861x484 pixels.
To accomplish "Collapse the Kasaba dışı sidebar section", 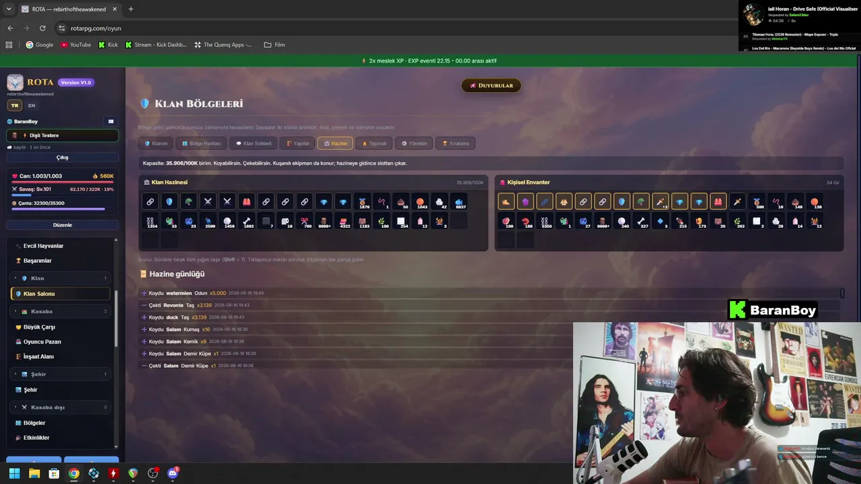I will [62, 407].
